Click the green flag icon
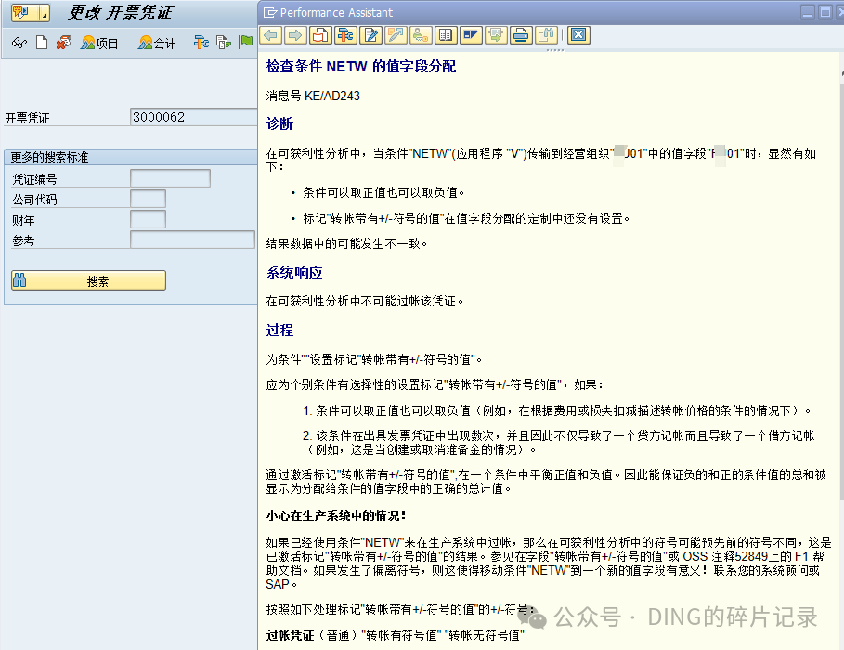Screen dimensions: 844x650 (245, 42)
